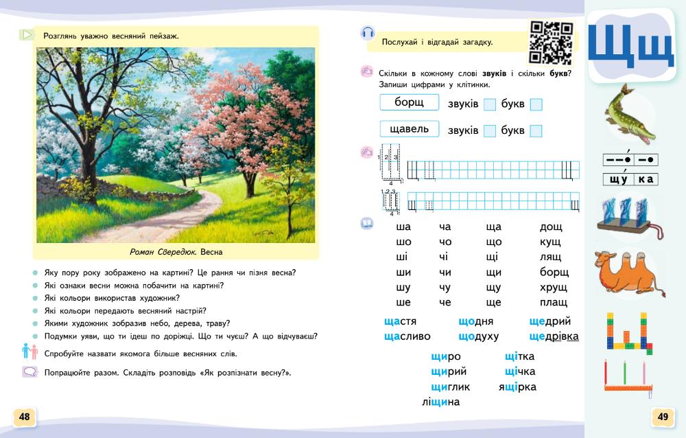Click the syllable 'щу' in the column

click(x=493, y=288)
